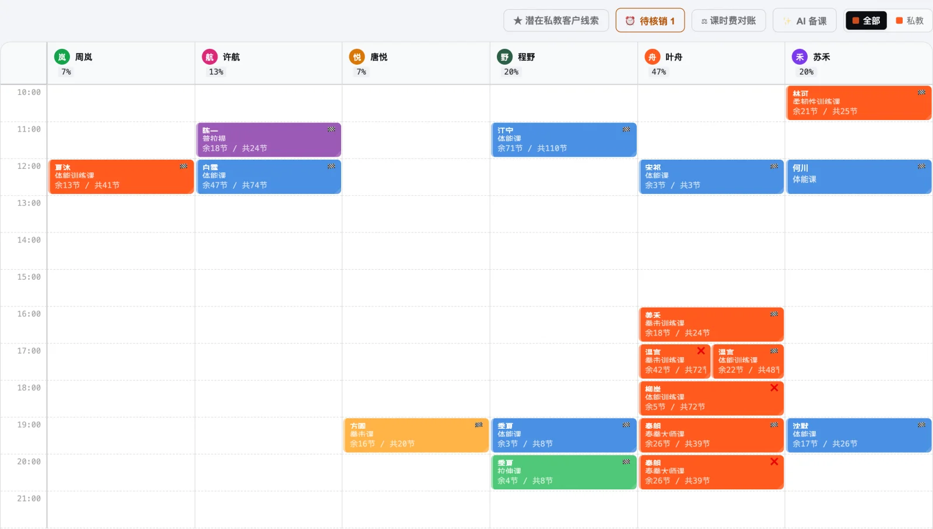Click the 21:00 time label
Screen dimensions: 933x529
(x=29, y=499)
